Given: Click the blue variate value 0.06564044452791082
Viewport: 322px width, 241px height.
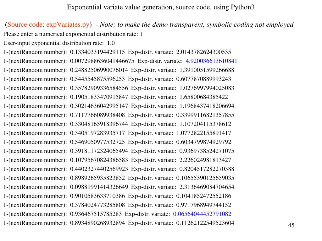Looking at the screenshot, I should tap(202, 214).
